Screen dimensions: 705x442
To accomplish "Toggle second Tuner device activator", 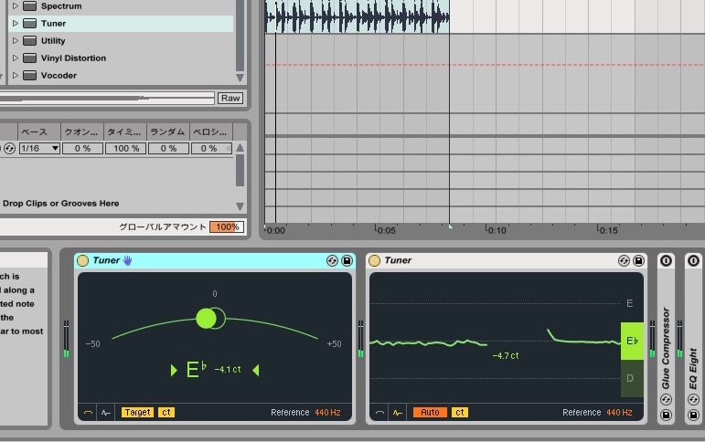I will tap(374, 260).
